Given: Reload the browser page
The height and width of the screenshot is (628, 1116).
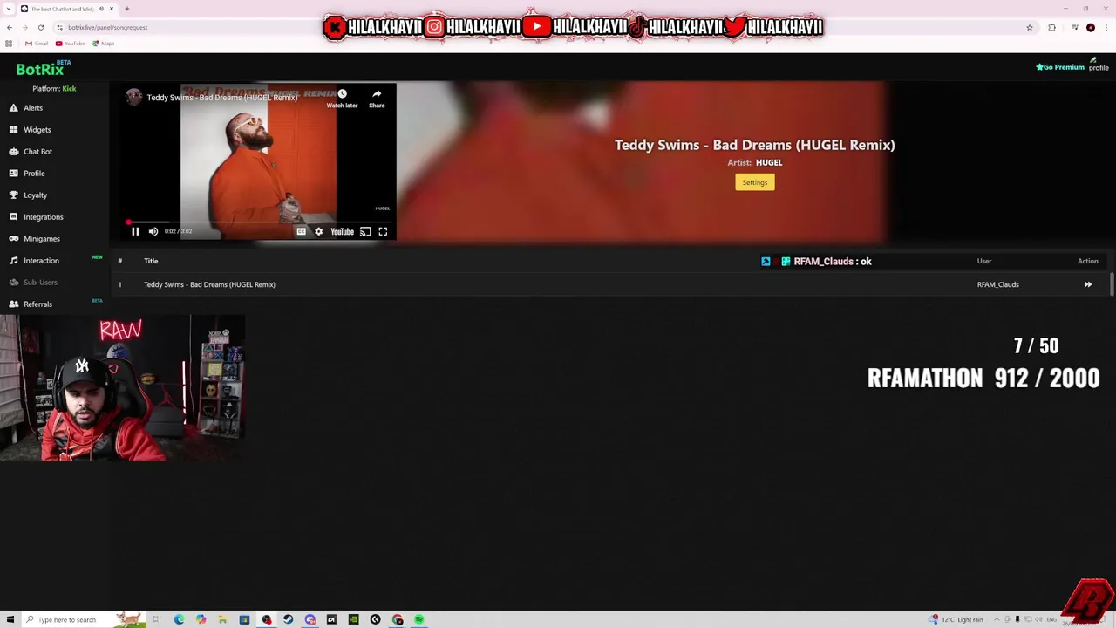Looking at the screenshot, I should (x=40, y=27).
